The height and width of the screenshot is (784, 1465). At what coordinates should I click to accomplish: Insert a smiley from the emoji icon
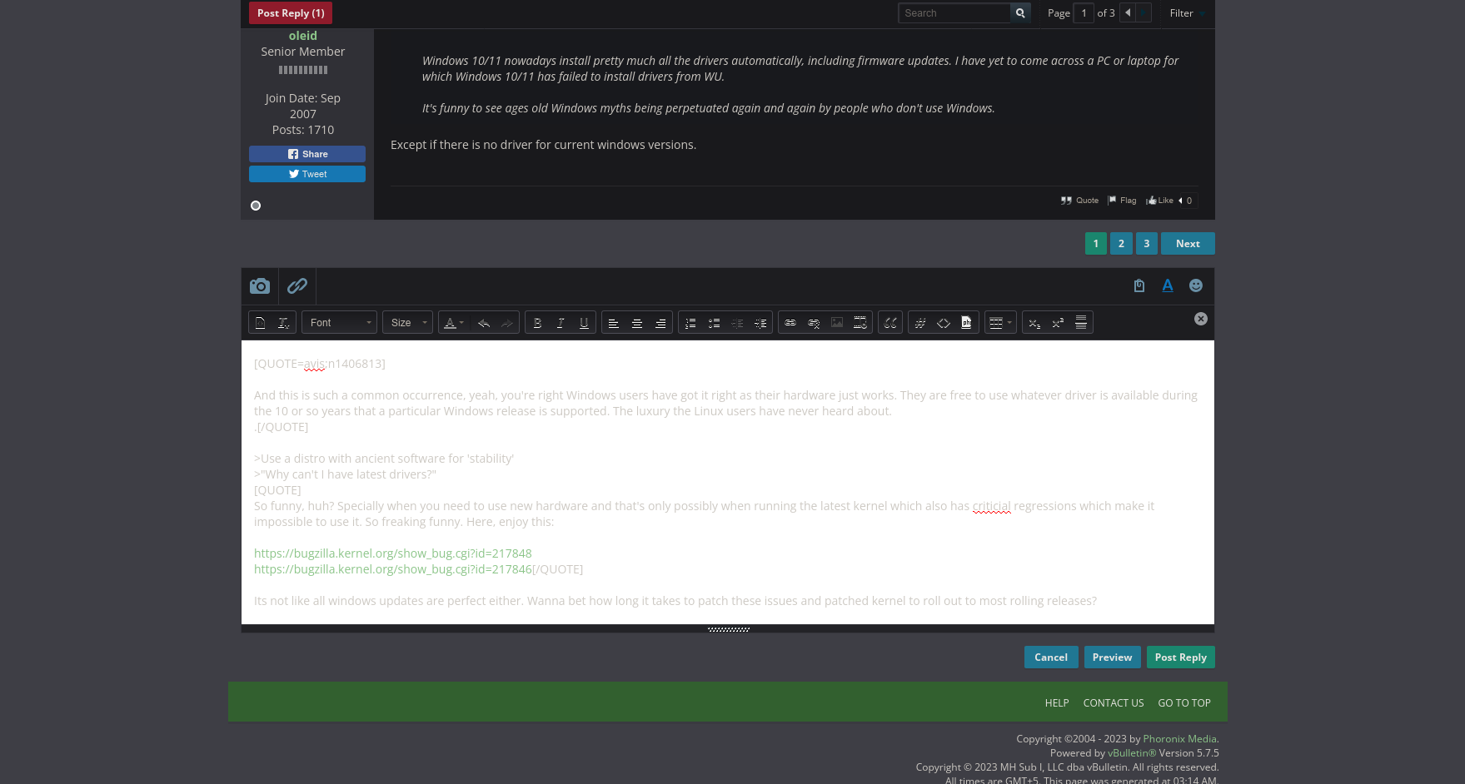1196,285
